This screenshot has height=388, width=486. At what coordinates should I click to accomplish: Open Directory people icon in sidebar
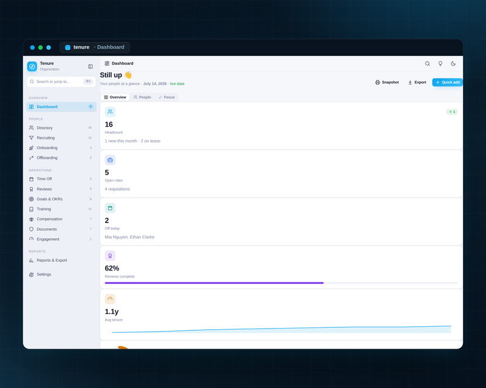[x=32, y=128]
